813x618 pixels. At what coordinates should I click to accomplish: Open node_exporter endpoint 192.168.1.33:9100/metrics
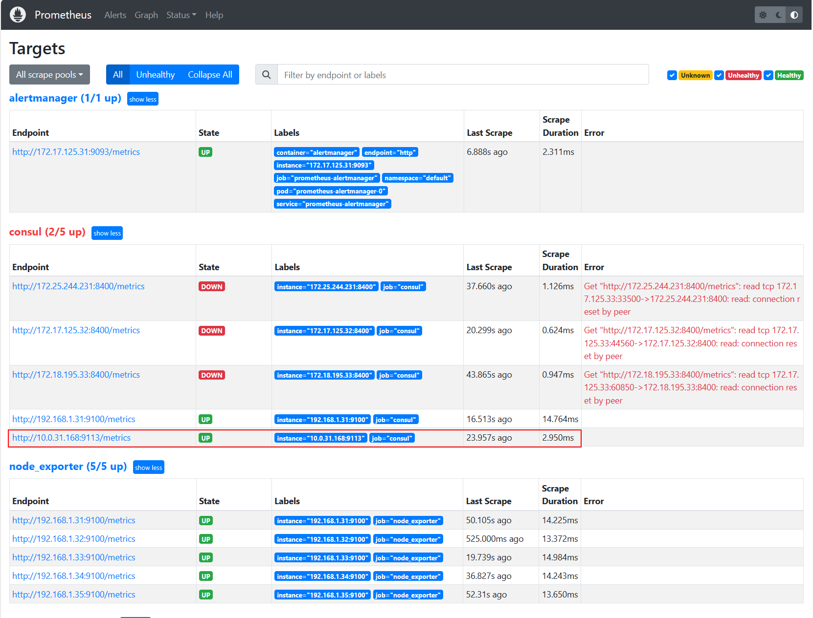pyautogui.click(x=74, y=557)
